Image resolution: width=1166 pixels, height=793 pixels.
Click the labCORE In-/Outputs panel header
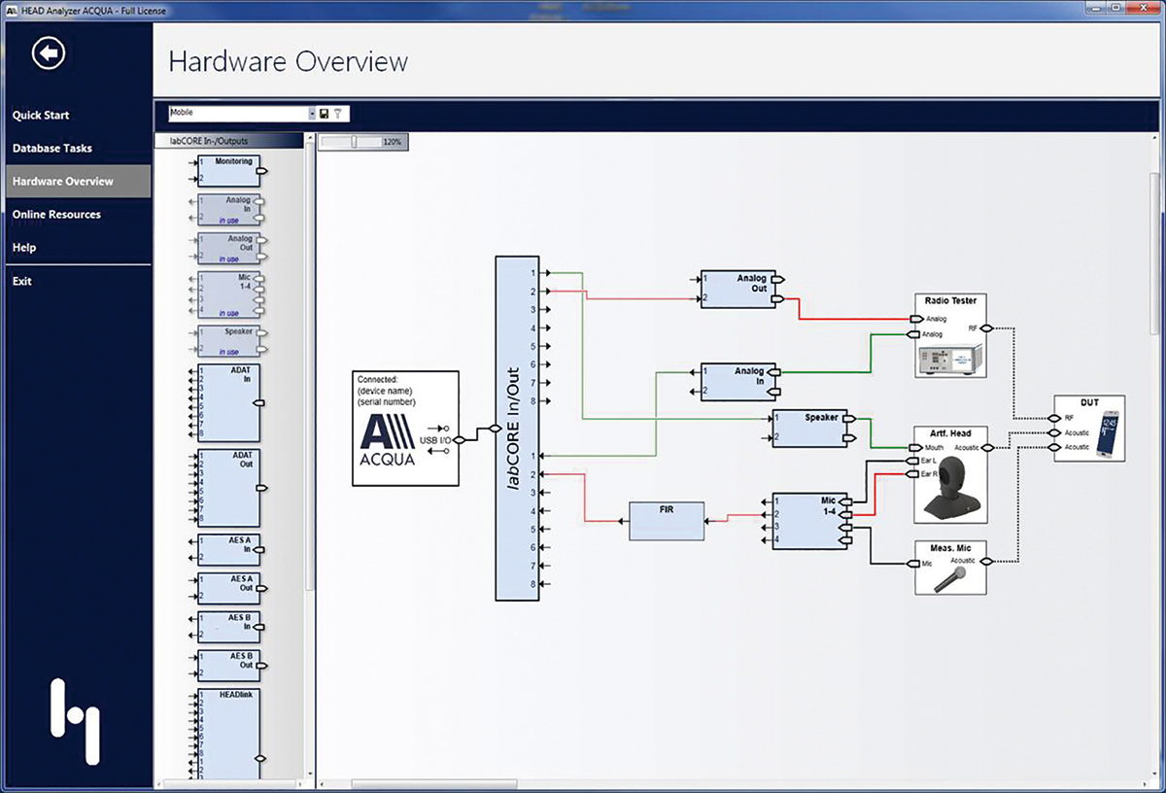click(x=229, y=142)
